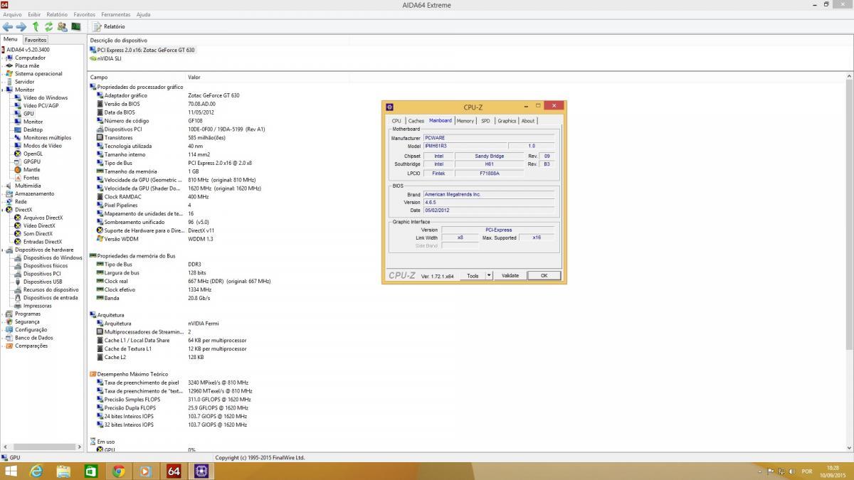Open the Relatório report toolbar button
This screenshot has width=854, height=480.
pyautogui.click(x=109, y=26)
